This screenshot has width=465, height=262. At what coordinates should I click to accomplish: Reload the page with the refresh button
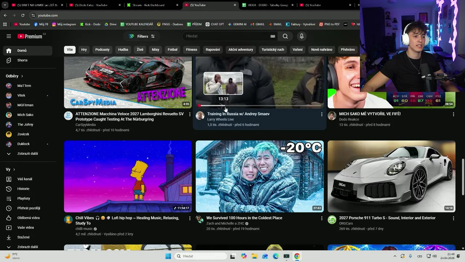[23, 15]
